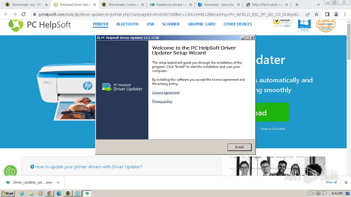Open the Chrome profile icon
Viewport: 351px width, 197px height.
336,14
